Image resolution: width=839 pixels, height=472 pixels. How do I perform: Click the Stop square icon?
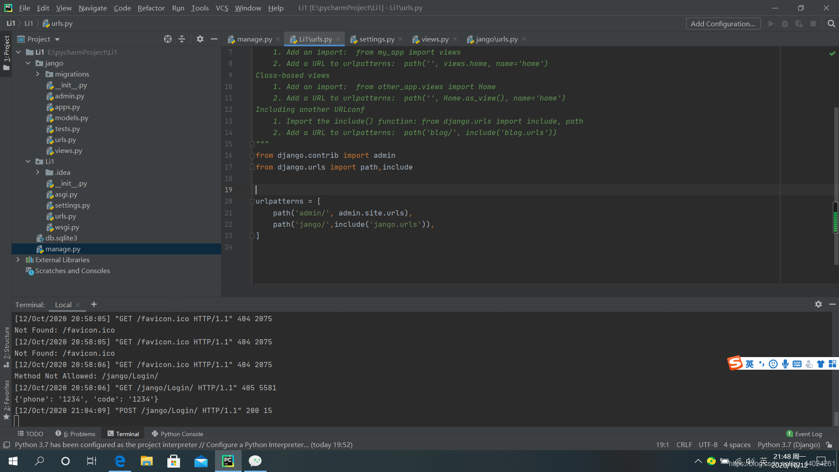(x=813, y=24)
